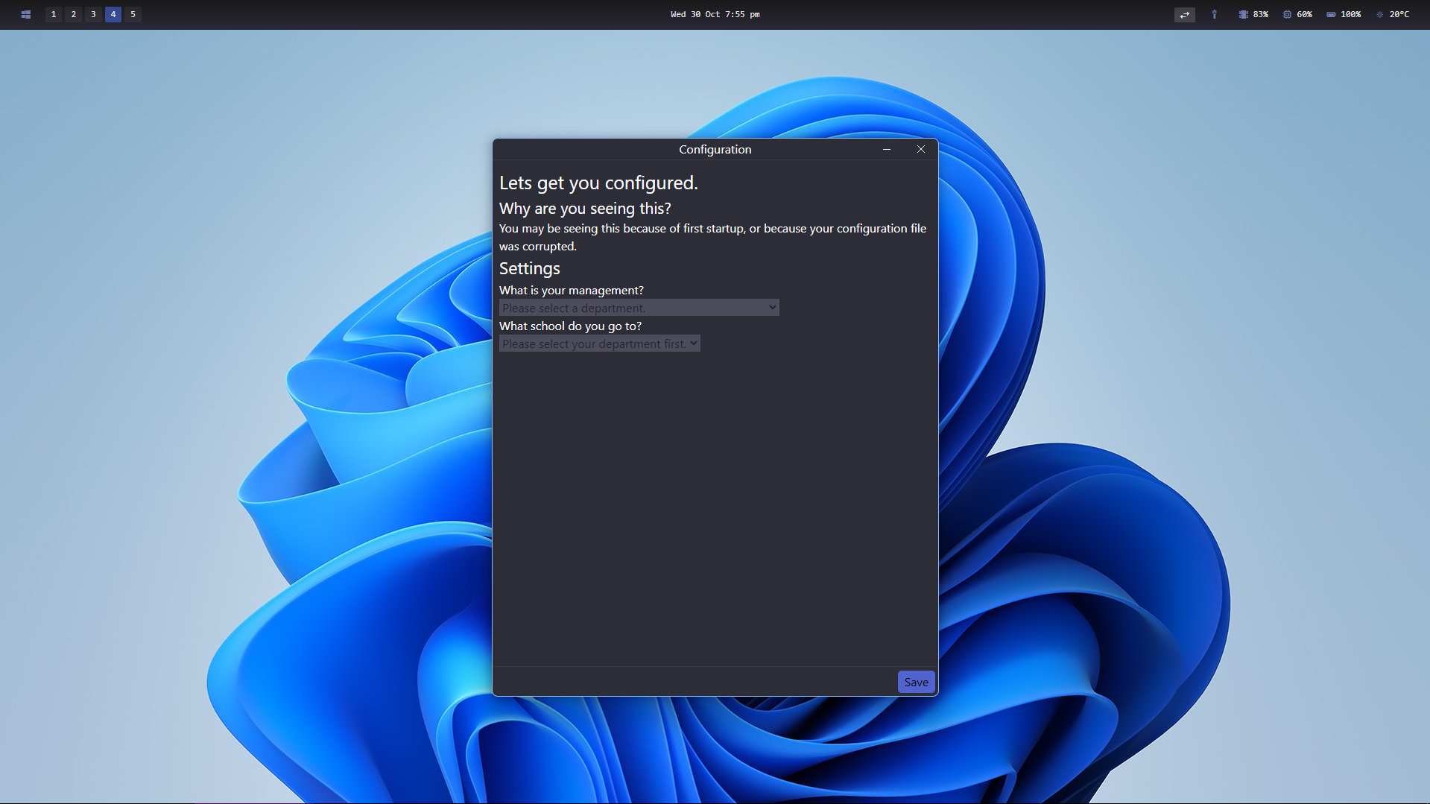Click the 20°C temperature value

click(1399, 14)
